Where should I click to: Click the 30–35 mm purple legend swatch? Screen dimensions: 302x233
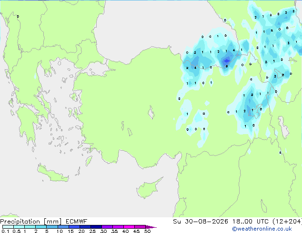107,227
